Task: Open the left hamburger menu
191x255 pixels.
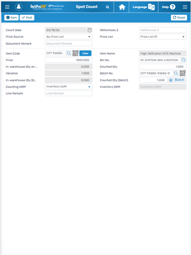Action: [x=7, y=7]
